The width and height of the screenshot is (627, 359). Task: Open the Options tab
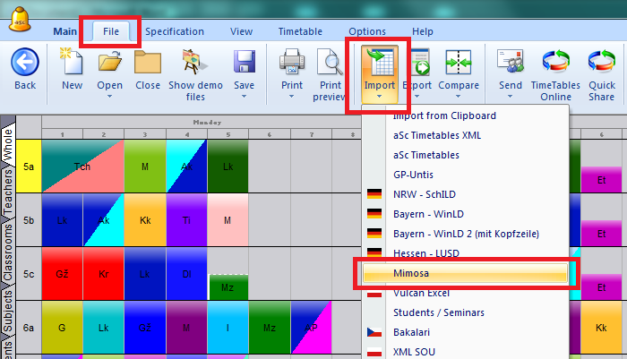[367, 31]
